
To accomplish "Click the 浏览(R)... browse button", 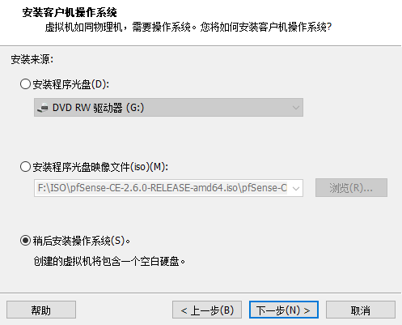I will point(351,187).
